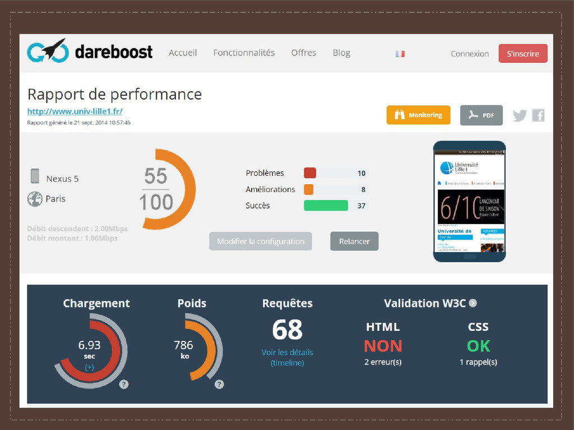Screen dimensions: 574x430
Task: Click the Poids 786 ko gauge
Action: pos(200,347)
